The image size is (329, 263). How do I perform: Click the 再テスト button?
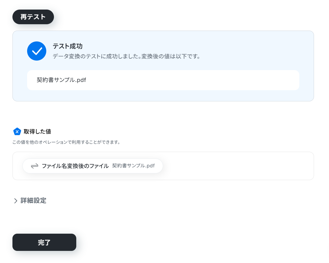pos(33,17)
